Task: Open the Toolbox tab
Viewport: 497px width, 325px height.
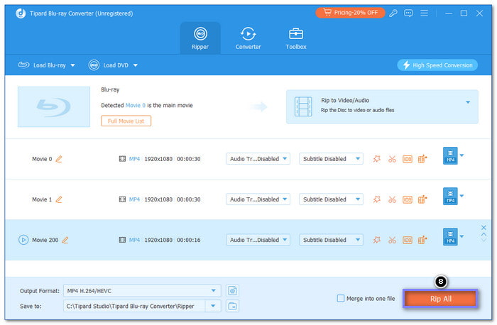Action: tap(296, 38)
